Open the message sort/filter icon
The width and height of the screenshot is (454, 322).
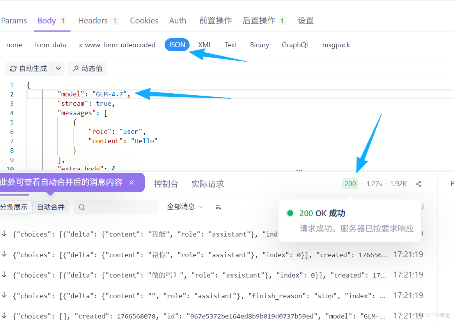tap(218, 207)
